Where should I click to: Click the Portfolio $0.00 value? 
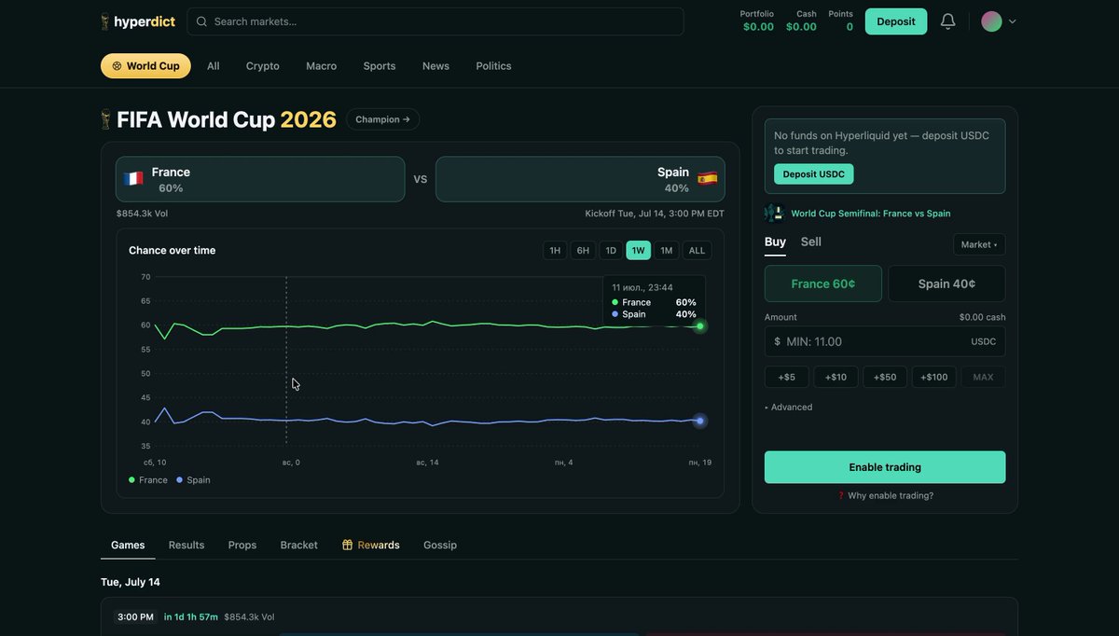pos(758,27)
